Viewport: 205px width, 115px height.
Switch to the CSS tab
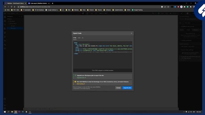coord(79,38)
